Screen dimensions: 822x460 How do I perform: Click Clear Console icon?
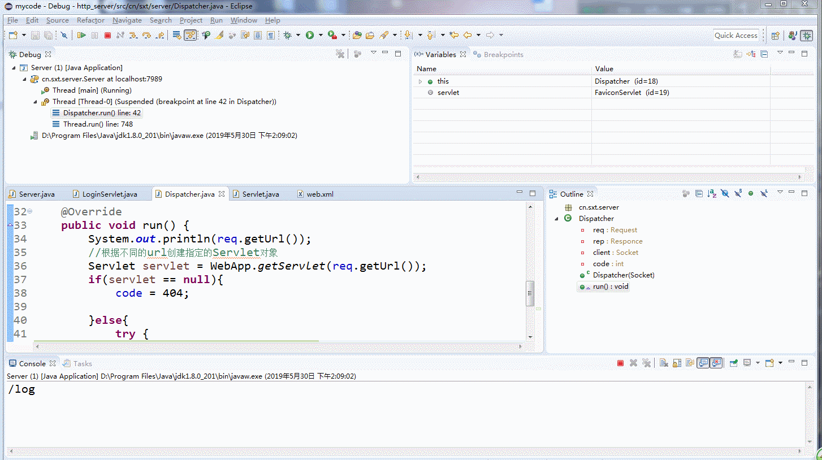pyautogui.click(x=664, y=363)
